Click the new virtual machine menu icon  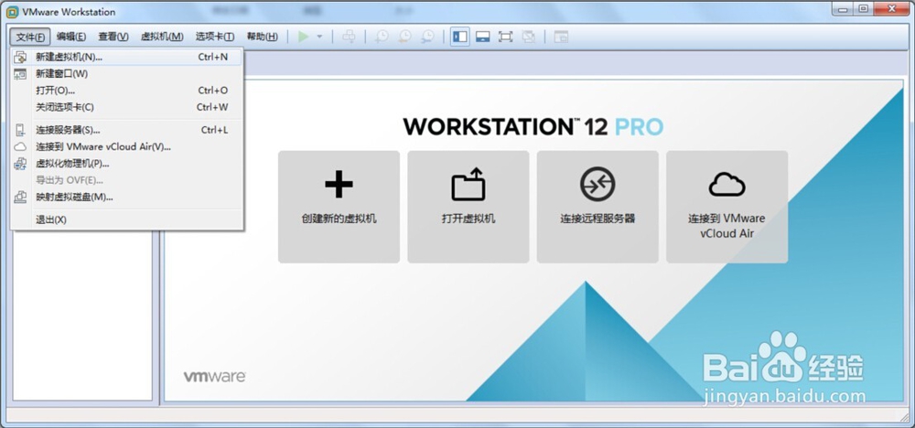click(20, 57)
